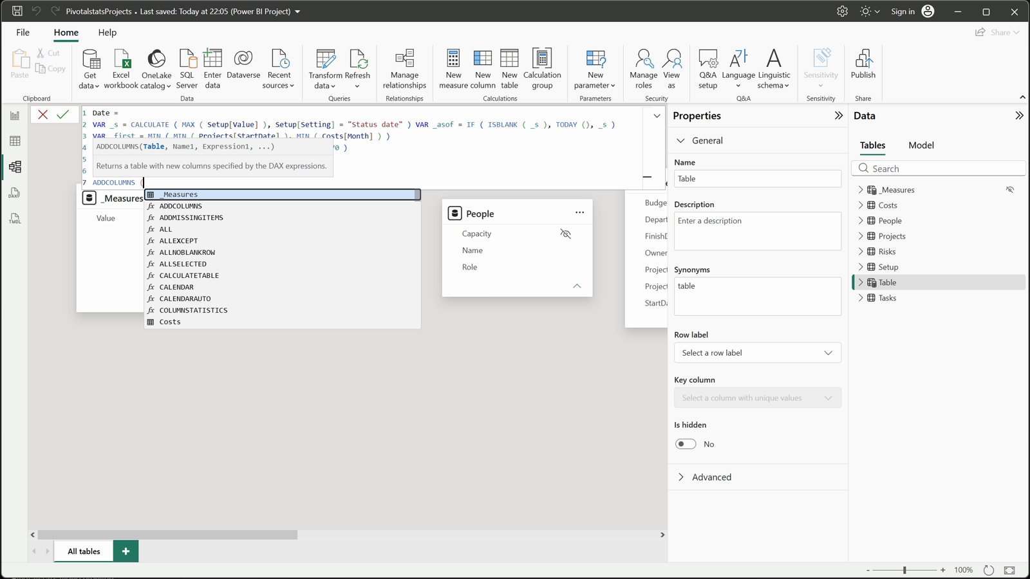Open TMDL view in sidebar
This screenshot has width=1030, height=579.
click(15, 219)
